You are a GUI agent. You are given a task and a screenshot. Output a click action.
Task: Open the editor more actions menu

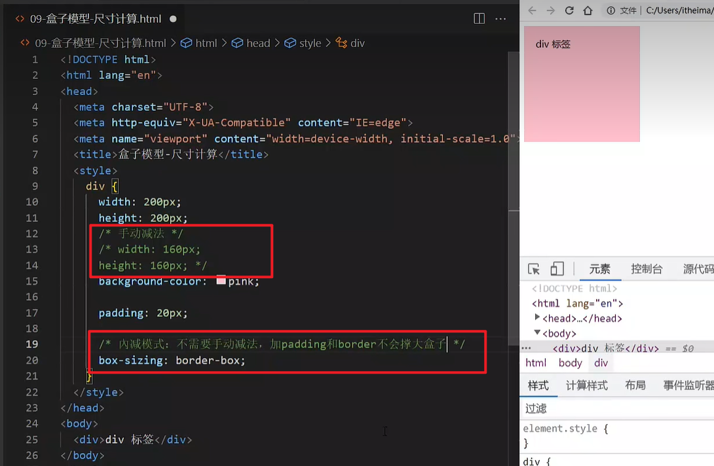tap(500, 19)
